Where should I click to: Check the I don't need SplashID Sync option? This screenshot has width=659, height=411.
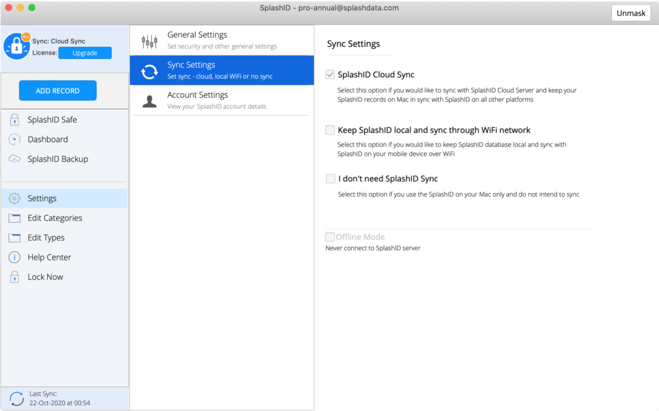click(330, 178)
